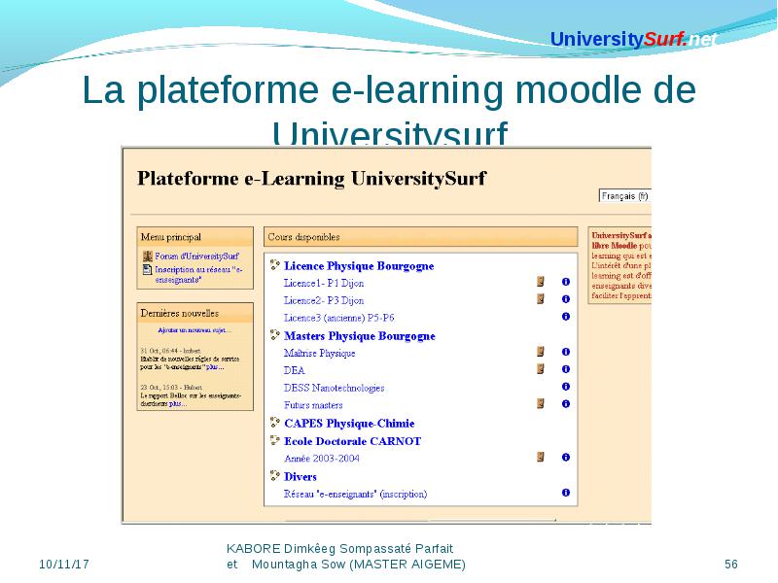The width and height of the screenshot is (778, 583).
Task: Click the "Dernières nouvelles" block header
Action: coord(195,313)
